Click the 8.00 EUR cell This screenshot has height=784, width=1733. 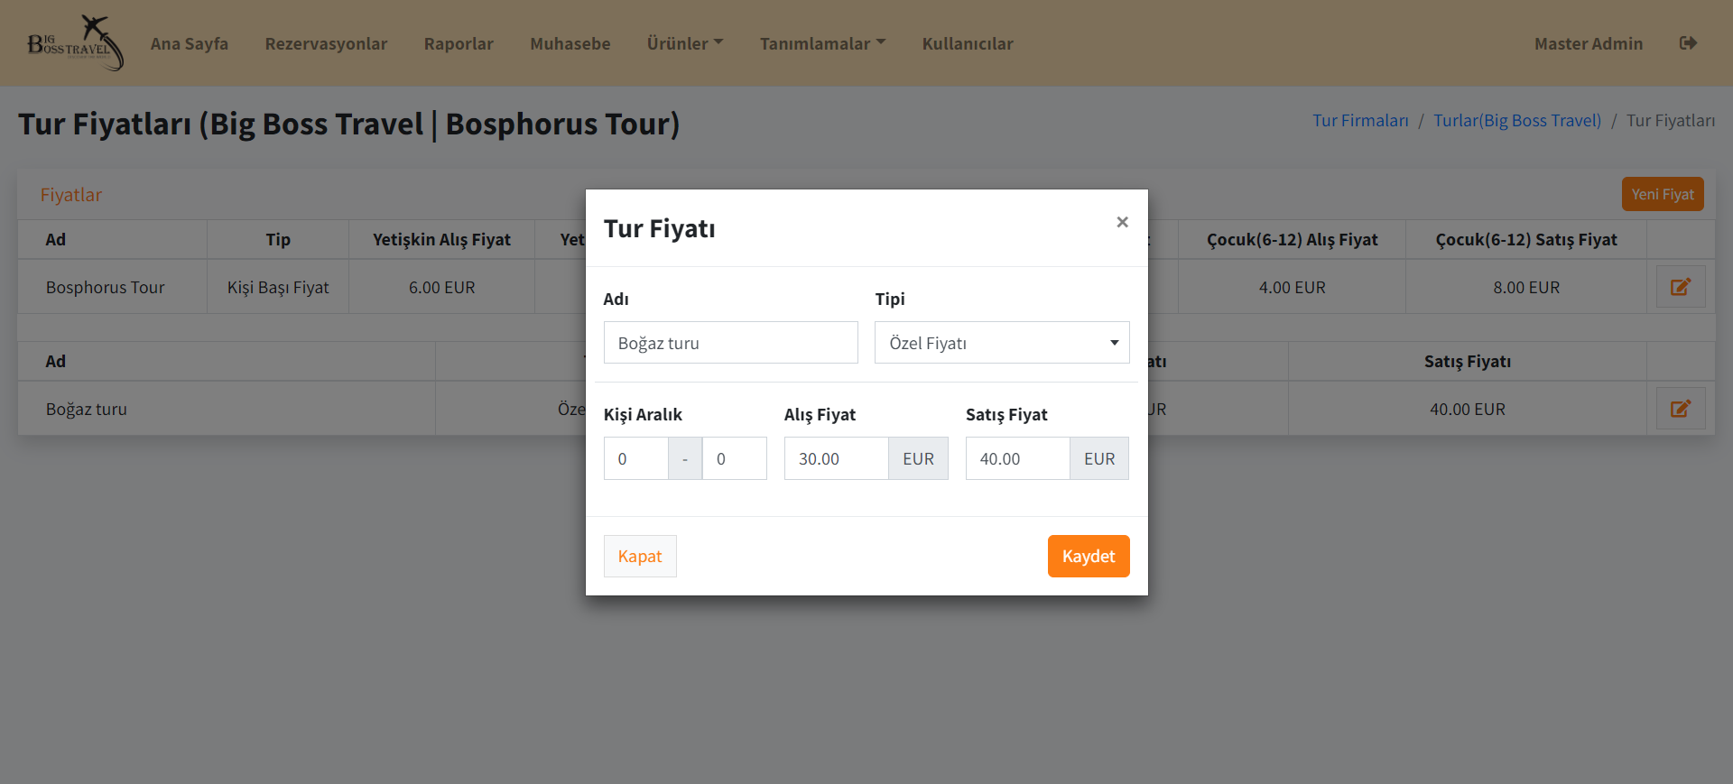pos(1526,288)
